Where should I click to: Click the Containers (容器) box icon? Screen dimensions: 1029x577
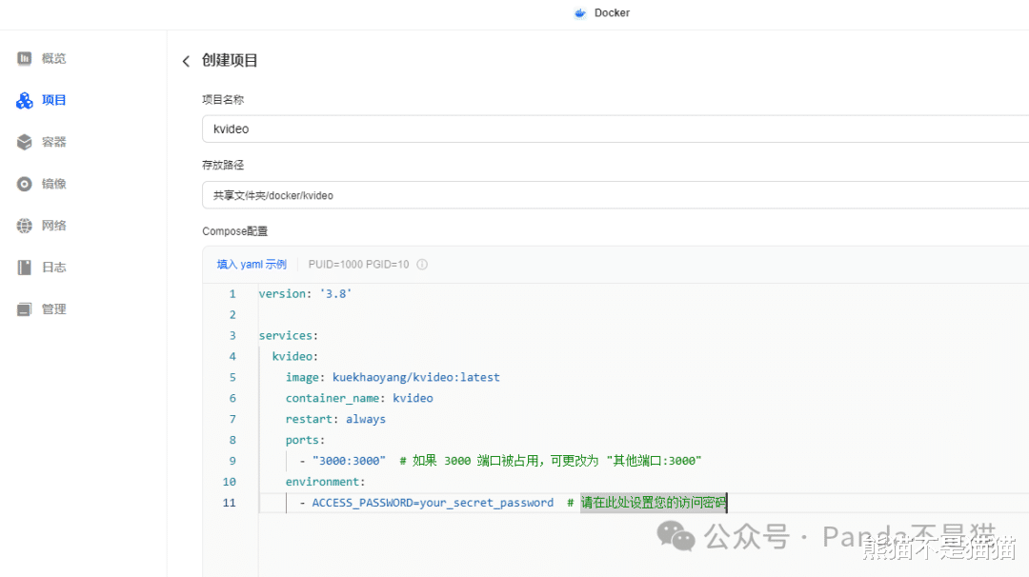24,142
